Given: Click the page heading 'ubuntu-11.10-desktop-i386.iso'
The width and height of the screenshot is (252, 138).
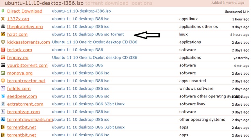Looking at the screenshot, I should point(44,3).
